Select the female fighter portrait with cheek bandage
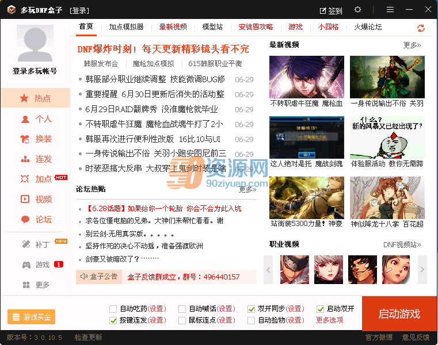The width and height of the screenshot is (438, 345). (x=396, y=270)
